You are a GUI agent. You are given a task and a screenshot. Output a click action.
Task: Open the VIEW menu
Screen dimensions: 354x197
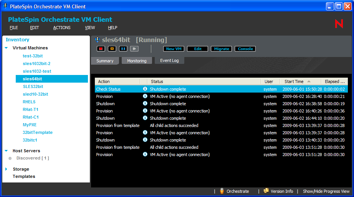click(90, 28)
